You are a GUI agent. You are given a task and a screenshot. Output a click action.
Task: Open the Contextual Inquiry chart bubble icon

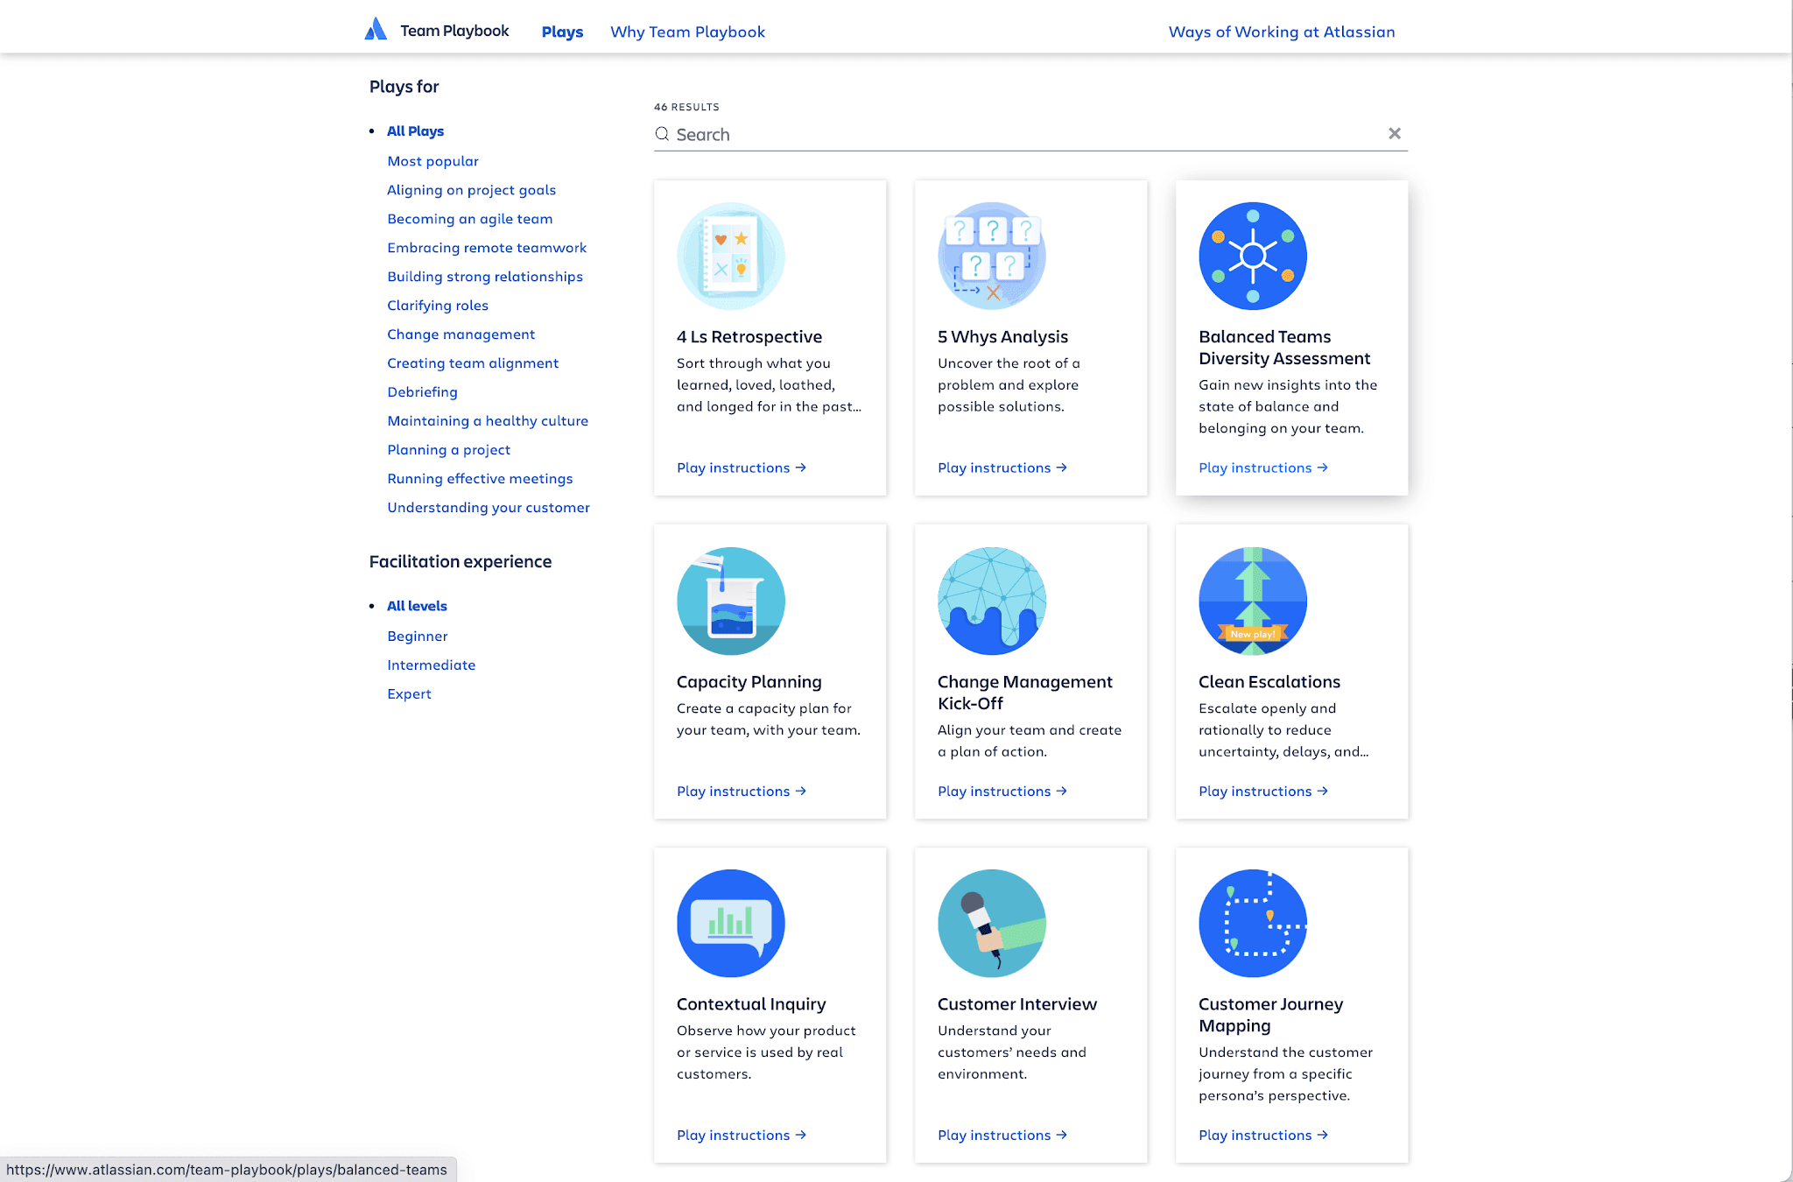(x=730, y=923)
